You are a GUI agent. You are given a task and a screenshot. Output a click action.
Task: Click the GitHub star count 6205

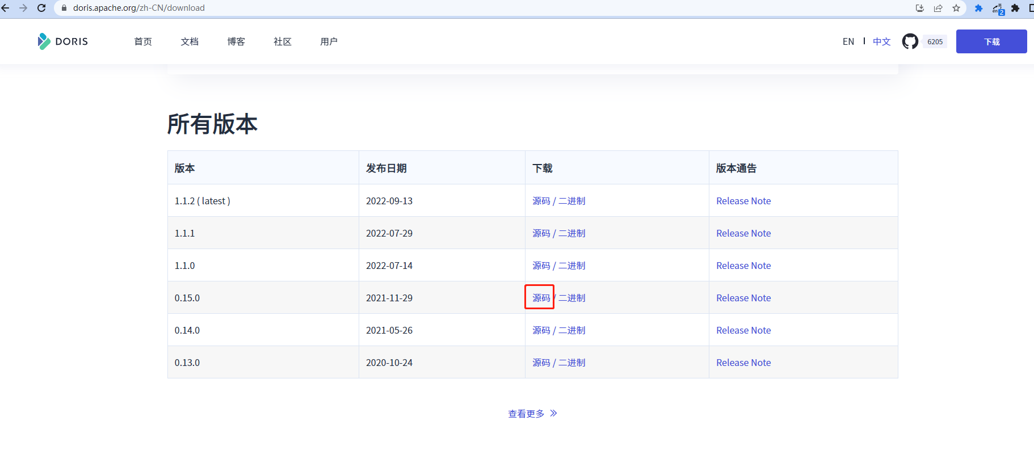(935, 41)
